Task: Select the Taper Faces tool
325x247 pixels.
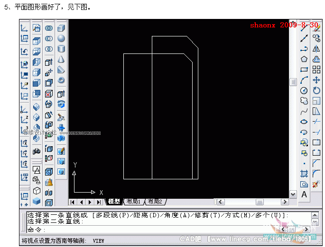Action: pos(49,115)
